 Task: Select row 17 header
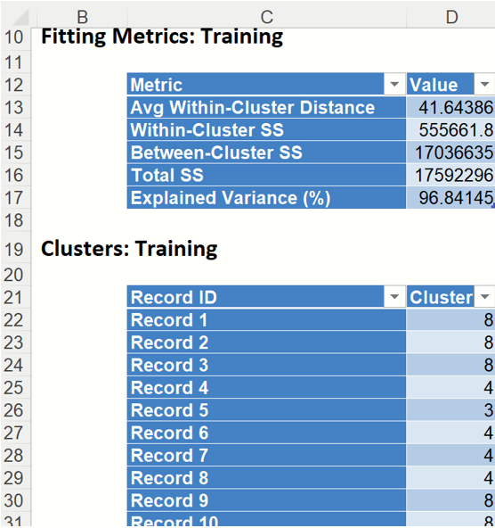15,197
